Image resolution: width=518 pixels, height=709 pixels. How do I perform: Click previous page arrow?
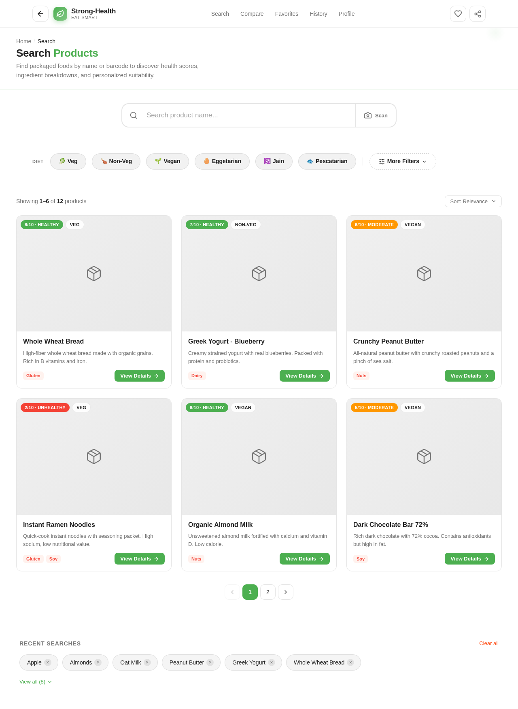click(232, 592)
